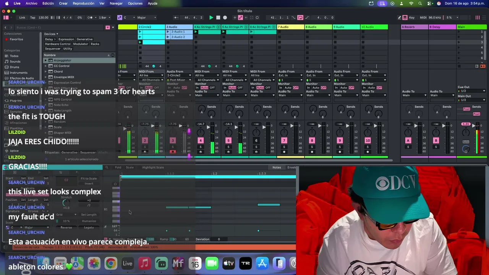489x275 pixels.
Task: Open the Navegar menu
Action: pyautogui.click(x=116, y=3)
